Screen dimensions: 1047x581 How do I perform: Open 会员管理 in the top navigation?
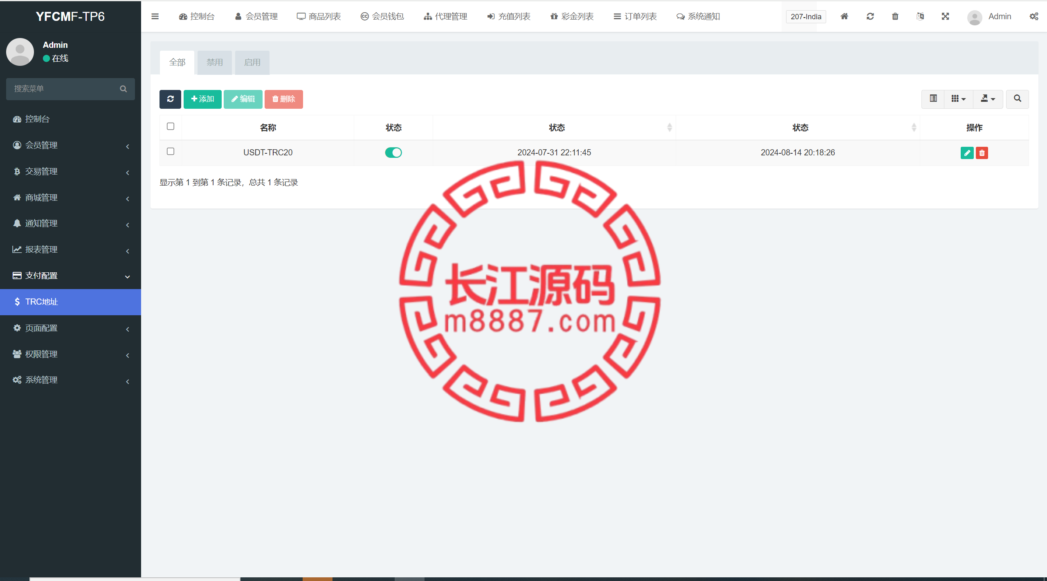(x=256, y=16)
